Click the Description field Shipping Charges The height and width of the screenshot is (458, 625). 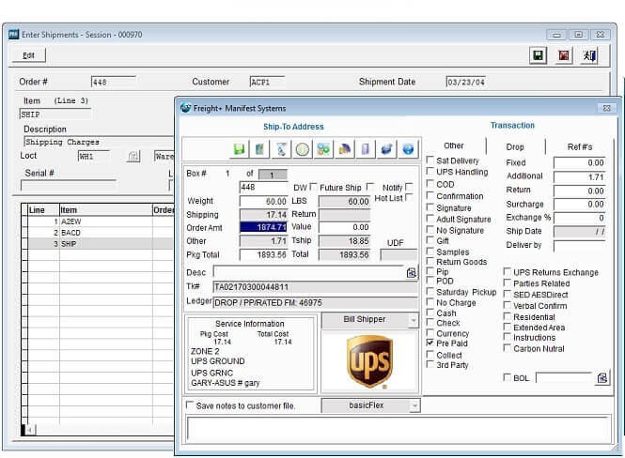(x=99, y=142)
